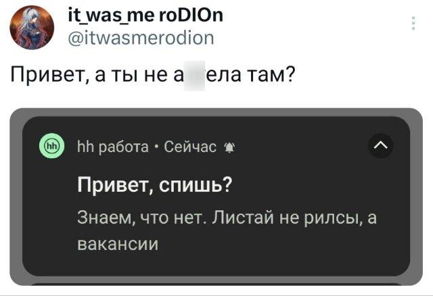Click the grey frame around the notification card

[x=16, y=203]
